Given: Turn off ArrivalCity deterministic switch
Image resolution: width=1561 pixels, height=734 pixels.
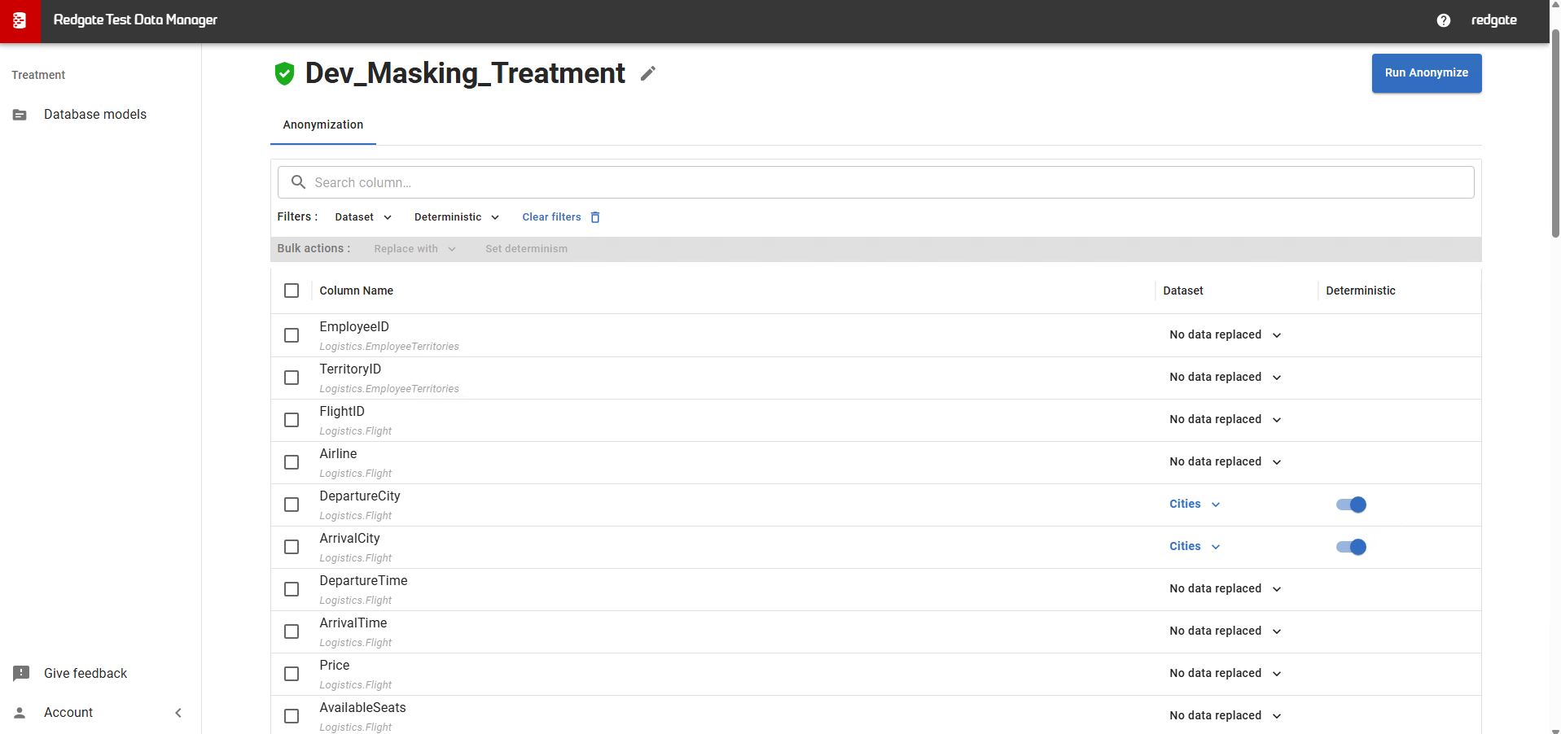Looking at the screenshot, I should point(1351,547).
